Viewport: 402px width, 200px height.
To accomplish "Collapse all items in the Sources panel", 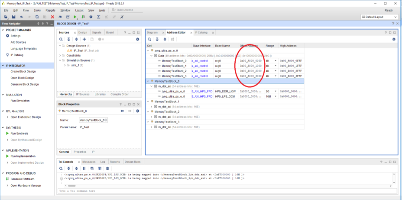I will (x=68, y=39).
